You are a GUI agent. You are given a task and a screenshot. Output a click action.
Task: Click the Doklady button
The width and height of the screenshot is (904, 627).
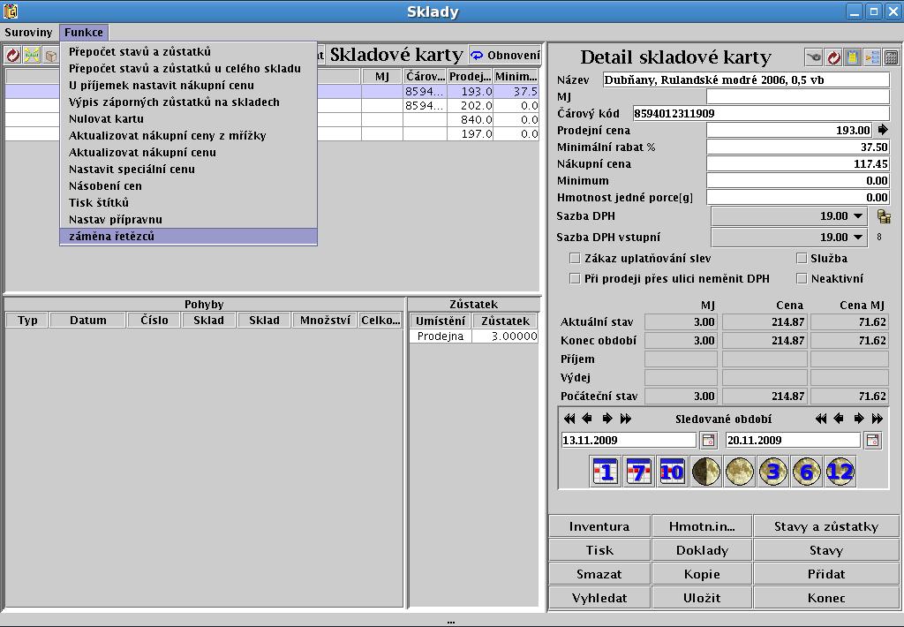(702, 550)
